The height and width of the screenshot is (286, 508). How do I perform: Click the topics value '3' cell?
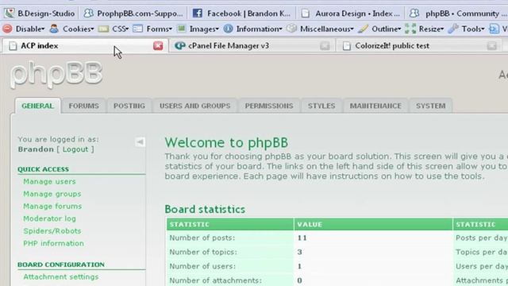click(x=373, y=252)
